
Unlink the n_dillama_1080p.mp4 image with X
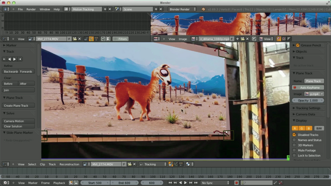[x=247, y=39]
